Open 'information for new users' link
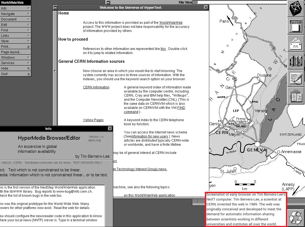The width and height of the screenshot is (305, 227). click(x=149, y=136)
